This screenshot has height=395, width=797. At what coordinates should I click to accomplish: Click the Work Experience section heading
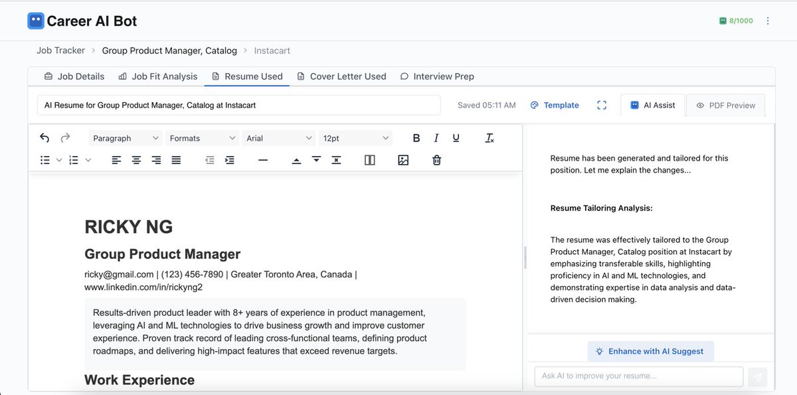(x=139, y=380)
